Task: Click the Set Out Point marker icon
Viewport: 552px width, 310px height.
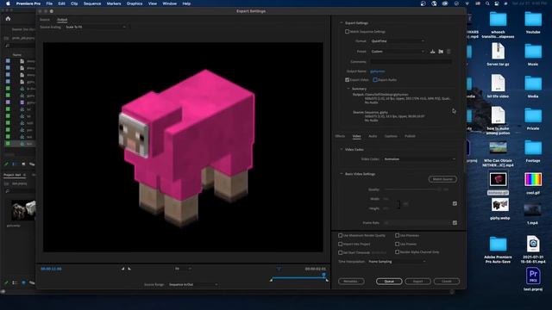Action: click(x=129, y=269)
